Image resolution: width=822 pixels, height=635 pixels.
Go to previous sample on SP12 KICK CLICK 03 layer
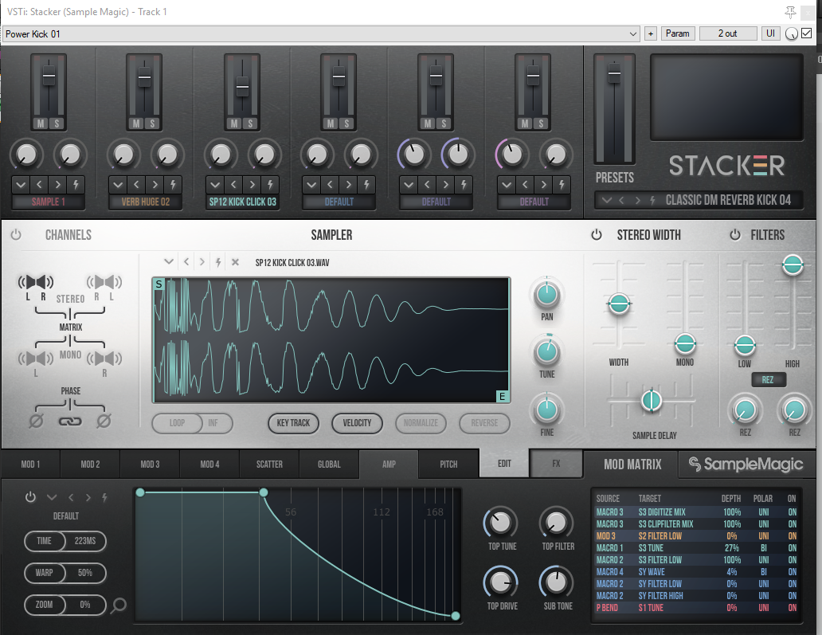[233, 185]
